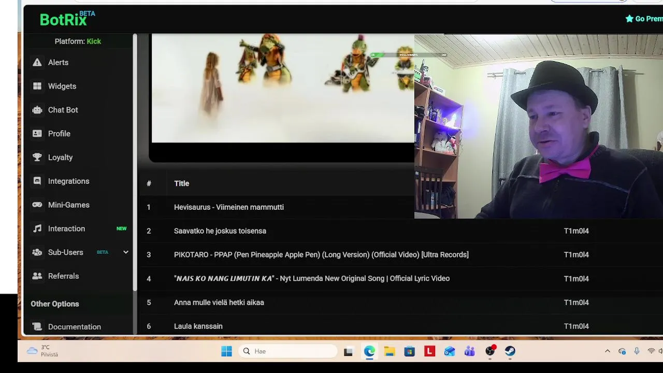The width and height of the screenshot is (663, 373).
Task: Click the Windows taskbar search box
Action: (289, 351)
